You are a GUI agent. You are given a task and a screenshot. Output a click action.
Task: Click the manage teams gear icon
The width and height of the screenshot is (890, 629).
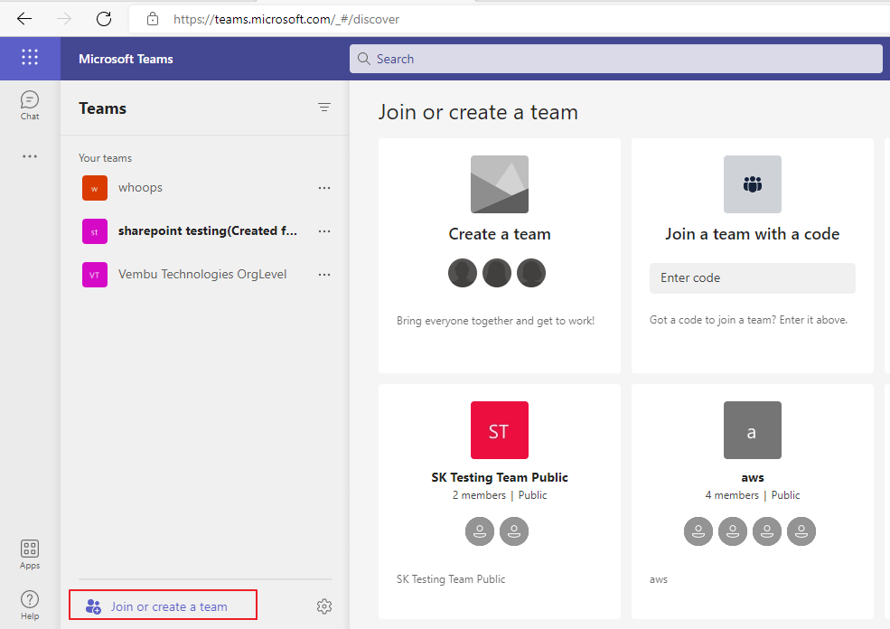click(x=324, y=606)
